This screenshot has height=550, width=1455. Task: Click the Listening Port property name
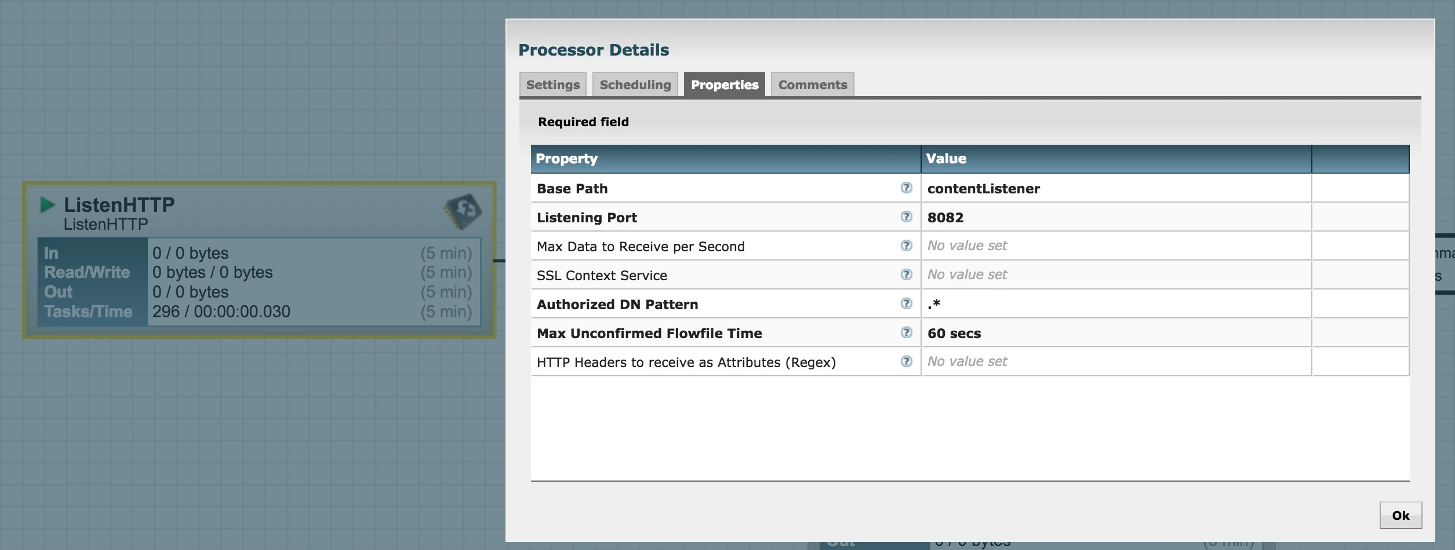click(587, 218)
